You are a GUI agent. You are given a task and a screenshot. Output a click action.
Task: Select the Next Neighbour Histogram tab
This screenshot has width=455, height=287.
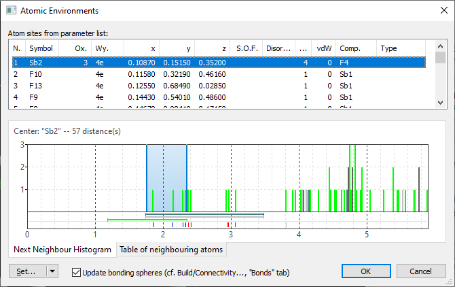[x=62, y=250]
